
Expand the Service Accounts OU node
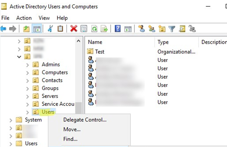pos(27,104)
